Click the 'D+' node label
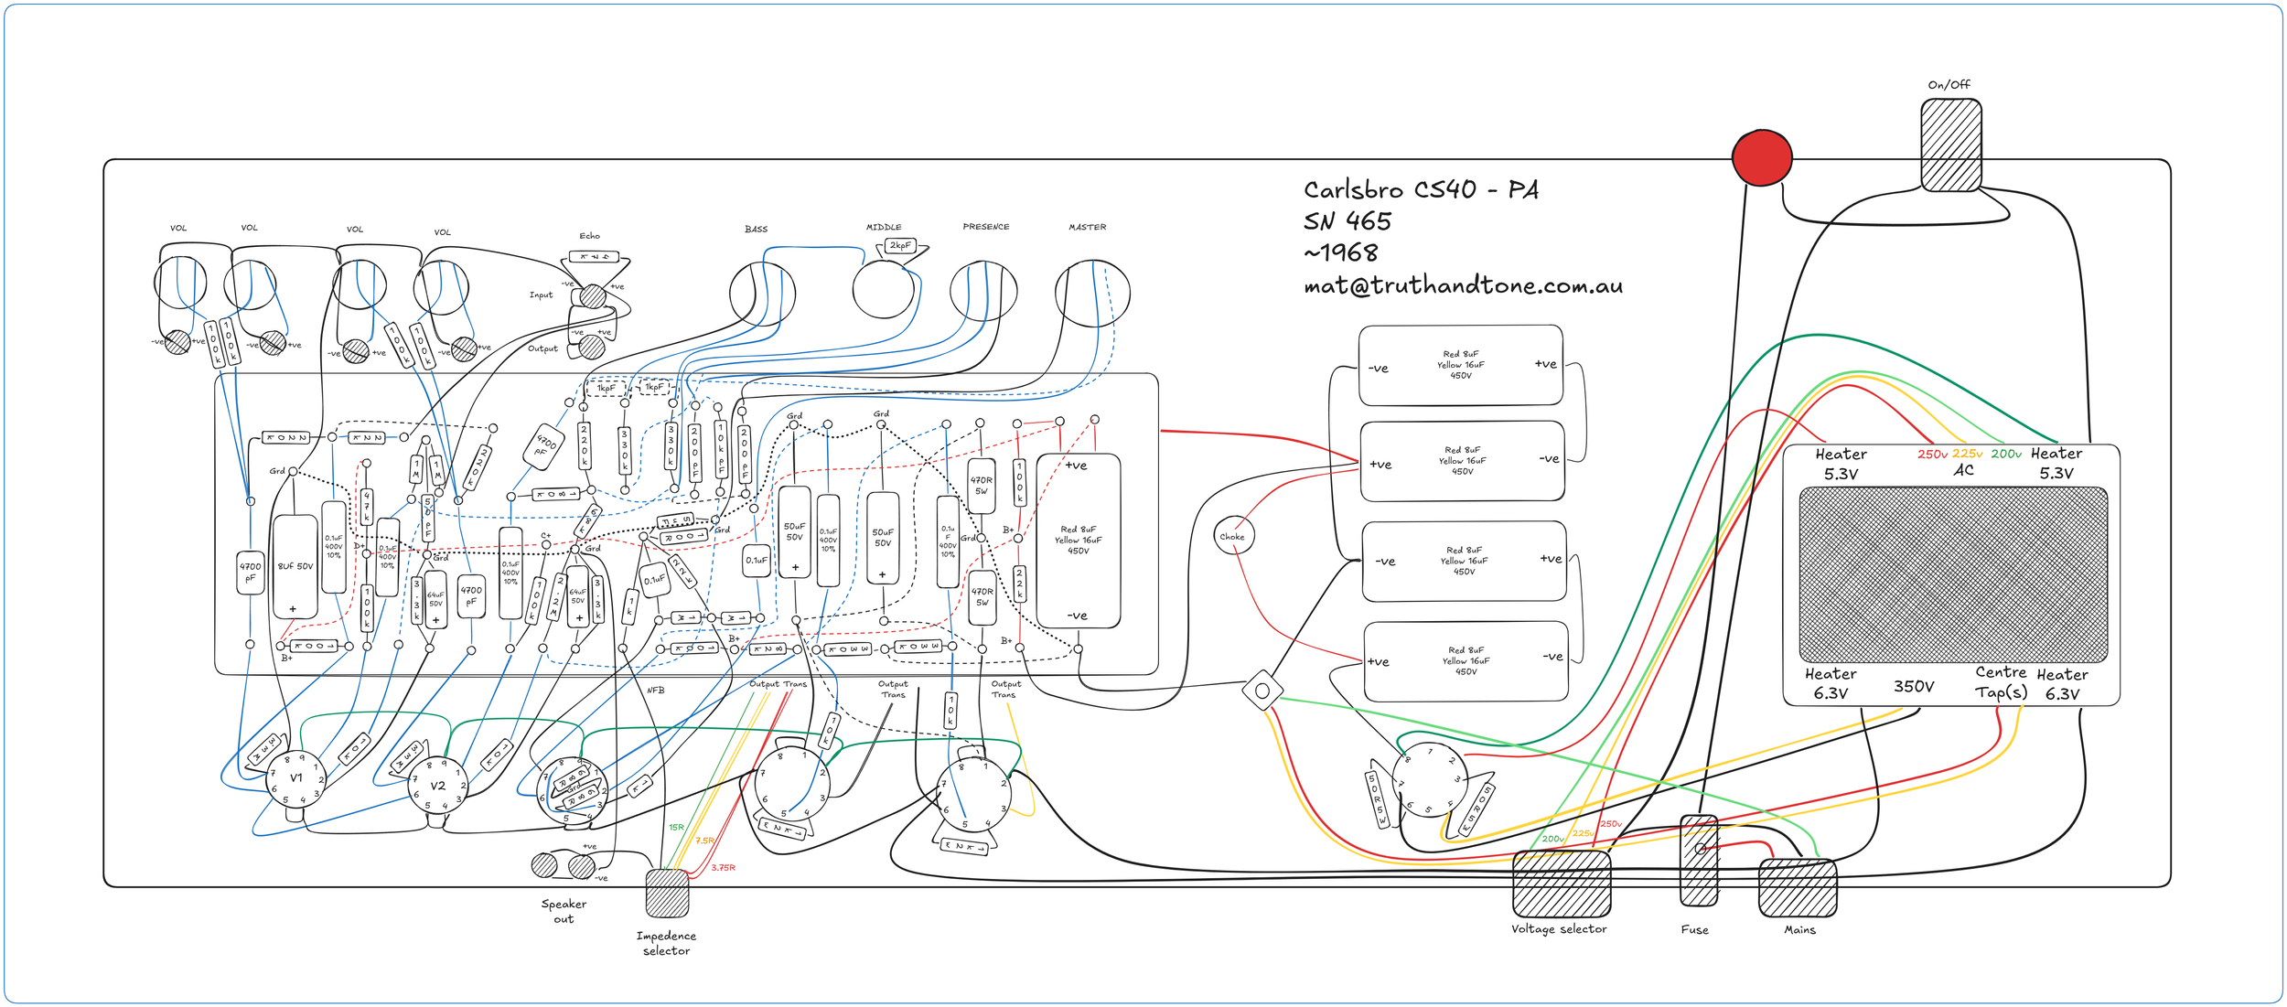 click(x=360, y=546)
